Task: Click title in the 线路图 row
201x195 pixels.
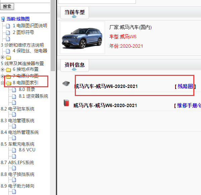Action: pyautogui.click(x=106, y=86)
